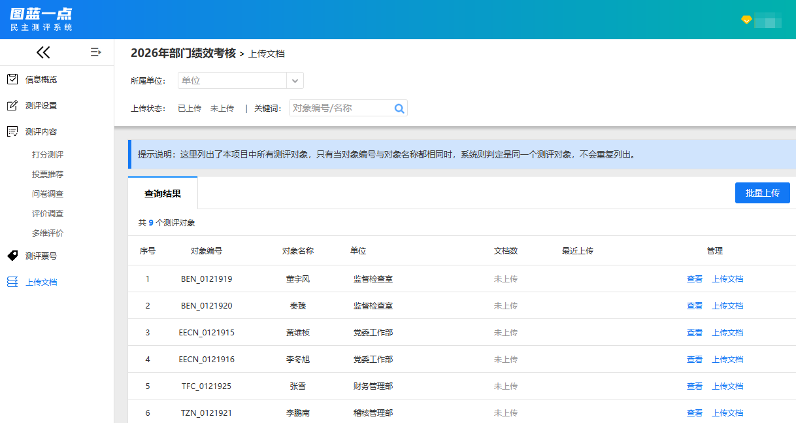Collapse sidebar with double-chevron icon
Screen dimensions: 796x423
tap(43, 52)
